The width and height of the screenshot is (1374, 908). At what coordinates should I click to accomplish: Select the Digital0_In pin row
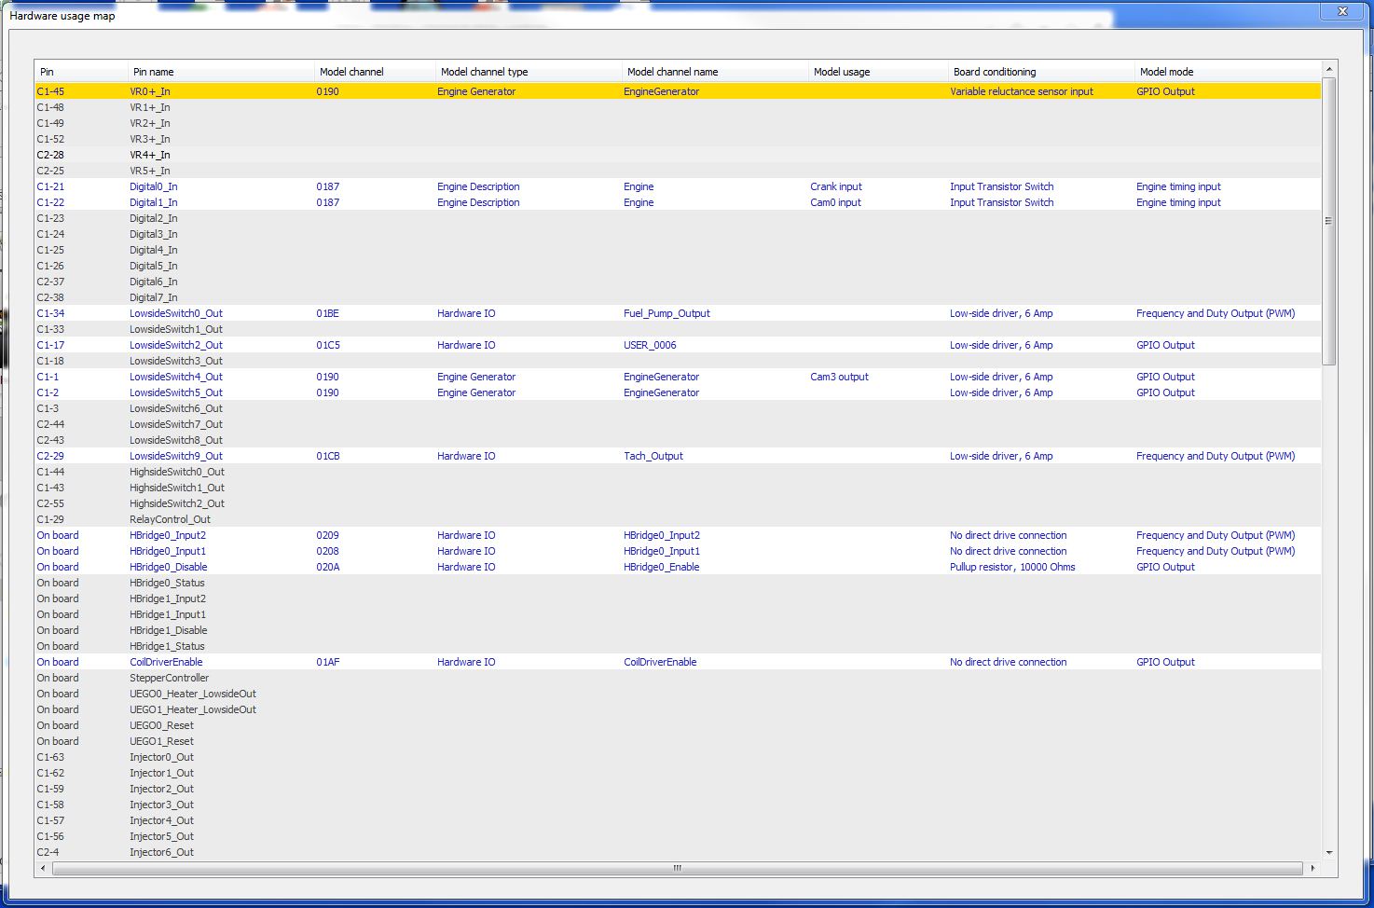[x=153, y=186]
